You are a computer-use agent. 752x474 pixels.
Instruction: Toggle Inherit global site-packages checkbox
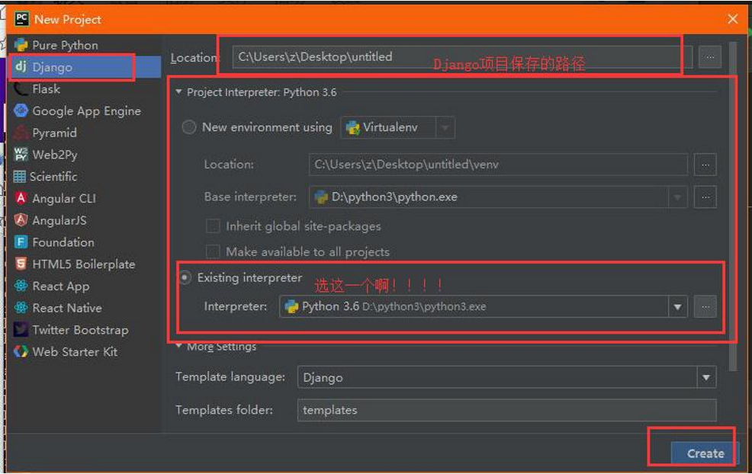click(x=213, y=226)
